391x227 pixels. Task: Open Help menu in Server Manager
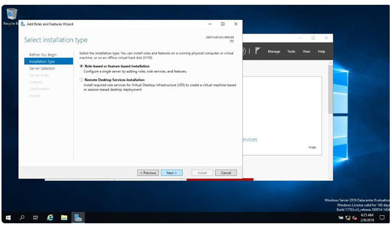[x=321, y=52]
